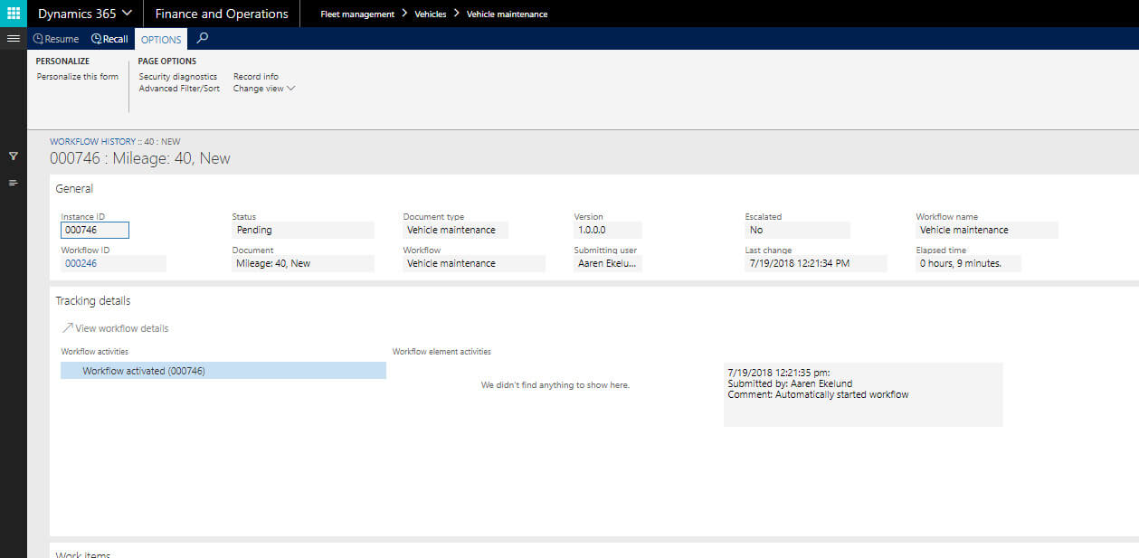Expand the Dynamics 365 dropdown
The image size is (1139, 558).
85,14
